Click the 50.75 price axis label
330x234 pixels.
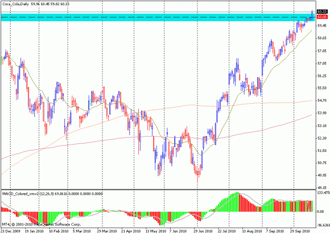[322, 163]
